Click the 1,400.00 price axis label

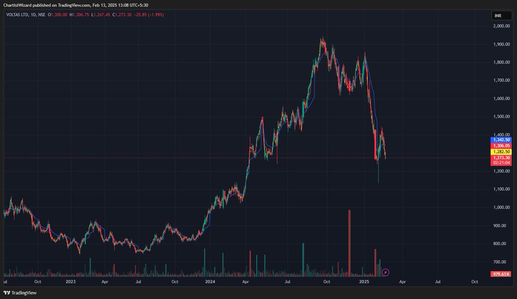coord(501,135)
